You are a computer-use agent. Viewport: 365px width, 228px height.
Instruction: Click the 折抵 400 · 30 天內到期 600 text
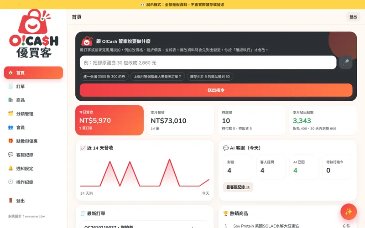pyautogui.click(x=314, y=129)
